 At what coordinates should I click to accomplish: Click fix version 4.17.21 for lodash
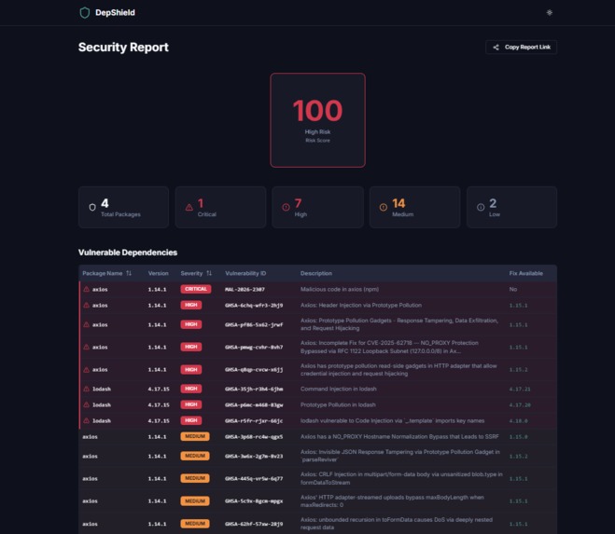[x=520, y=389]
